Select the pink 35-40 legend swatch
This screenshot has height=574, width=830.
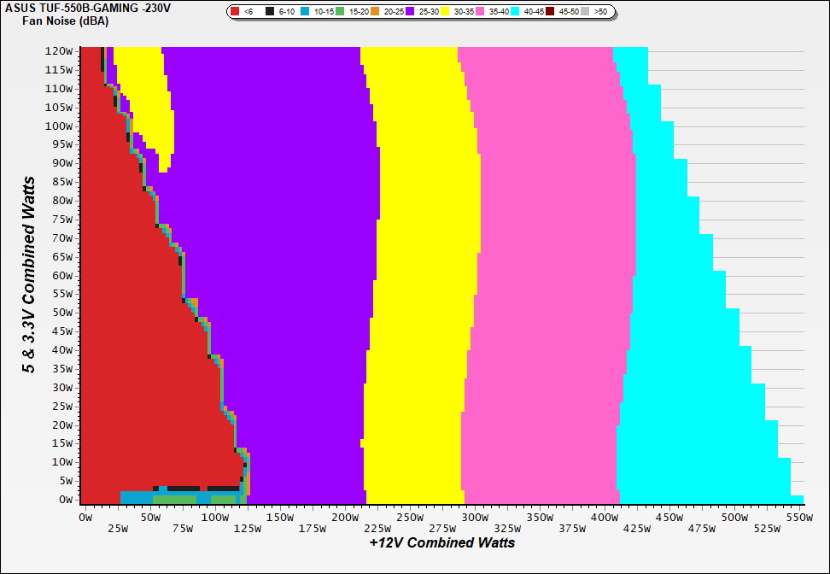tap(480, 12)
